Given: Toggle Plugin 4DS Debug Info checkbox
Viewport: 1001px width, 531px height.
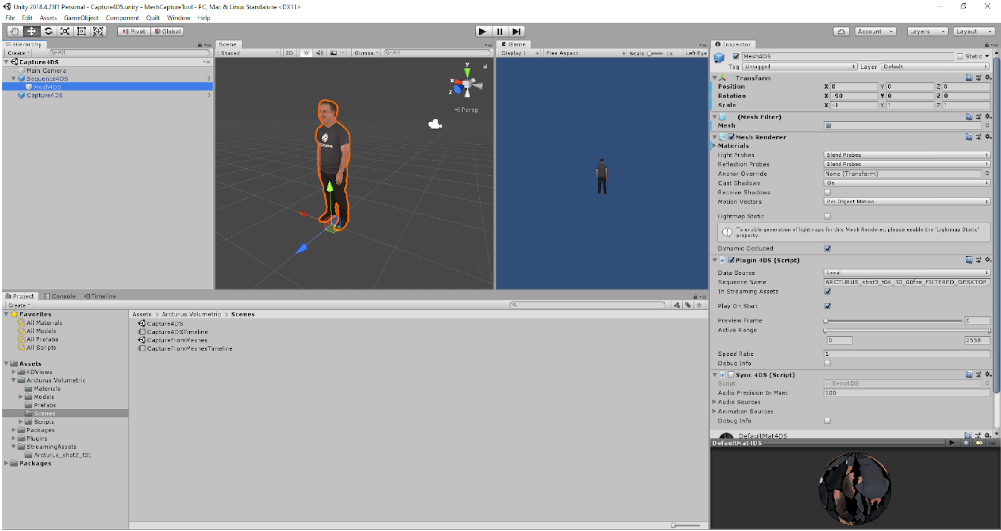Looking at the screenshot, I should click(x=827, y=363).
